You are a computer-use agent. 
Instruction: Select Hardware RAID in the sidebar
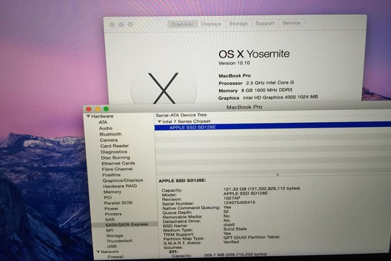pos(120,186)
